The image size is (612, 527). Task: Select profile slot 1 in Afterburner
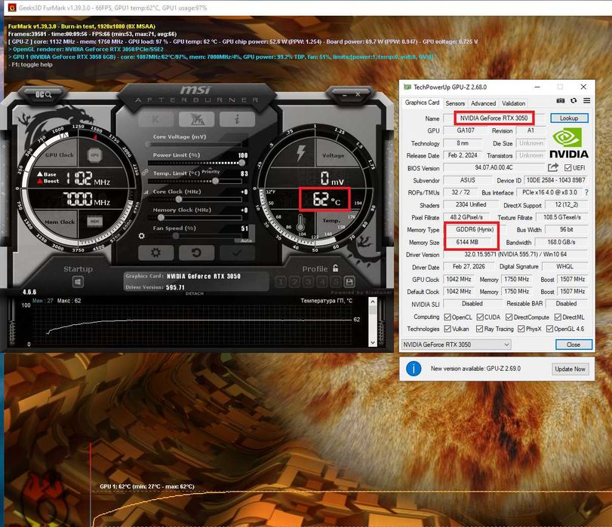pos(281,281)
